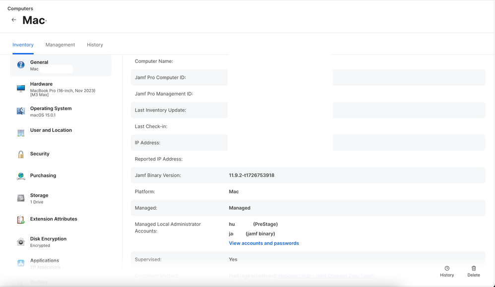Click the Computer Name label

tap(154, 61)
